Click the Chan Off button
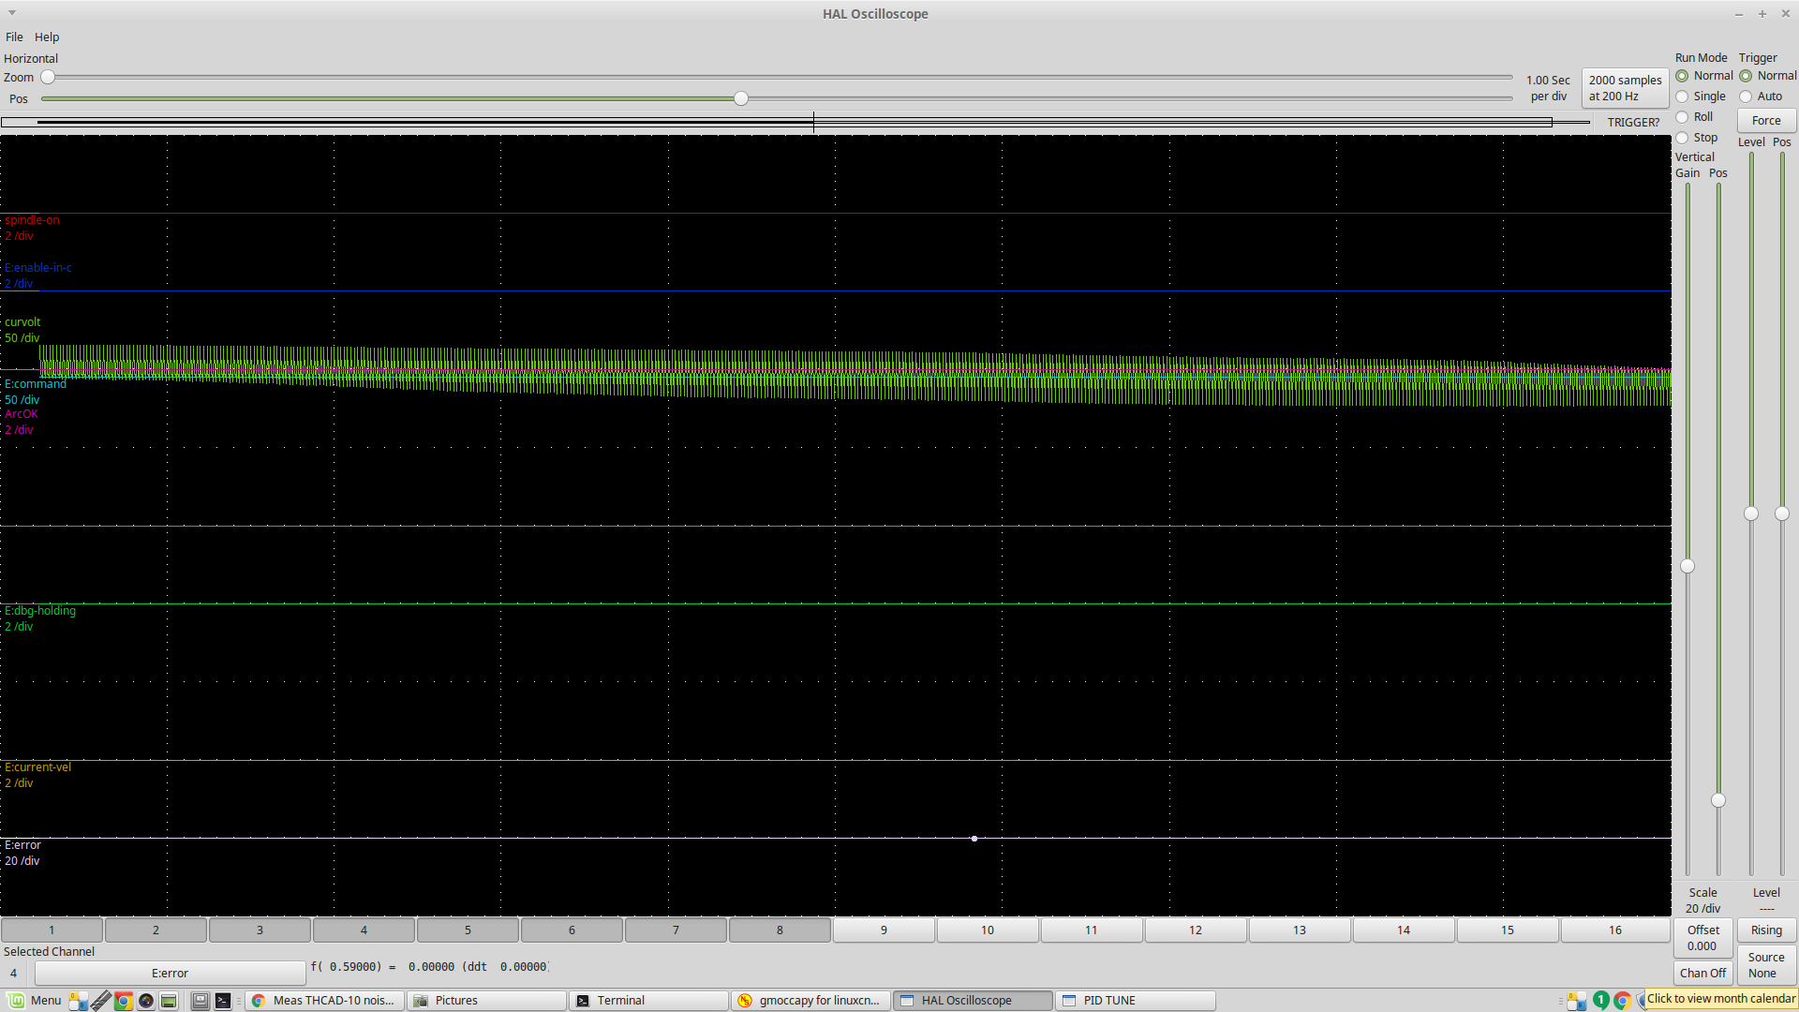1799x1012 pixels. pos(1702,974)
